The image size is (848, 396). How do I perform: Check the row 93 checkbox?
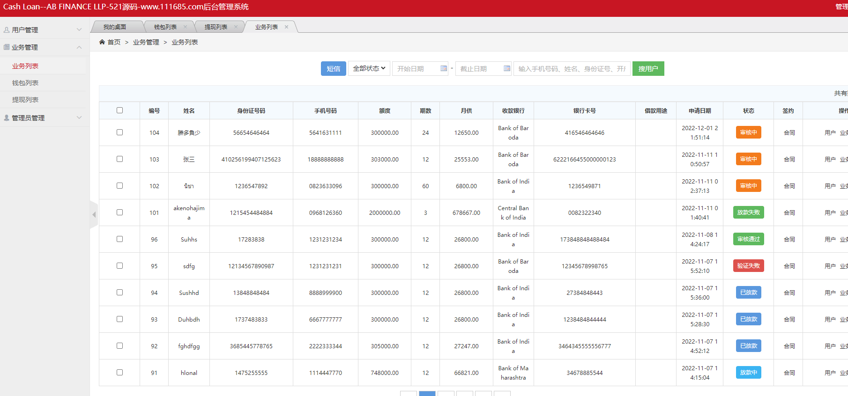(x=120, y=319)
